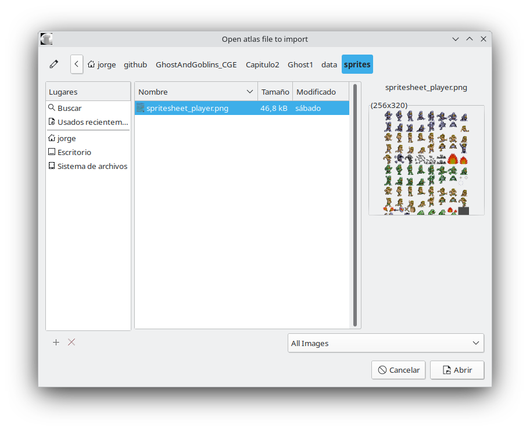The image size is (530, 432).
Task: Click the remove bookmark X icon
Action: (71, 342)
